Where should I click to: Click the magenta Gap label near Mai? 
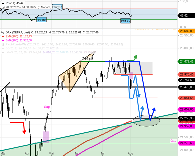[x=47, y=107]
